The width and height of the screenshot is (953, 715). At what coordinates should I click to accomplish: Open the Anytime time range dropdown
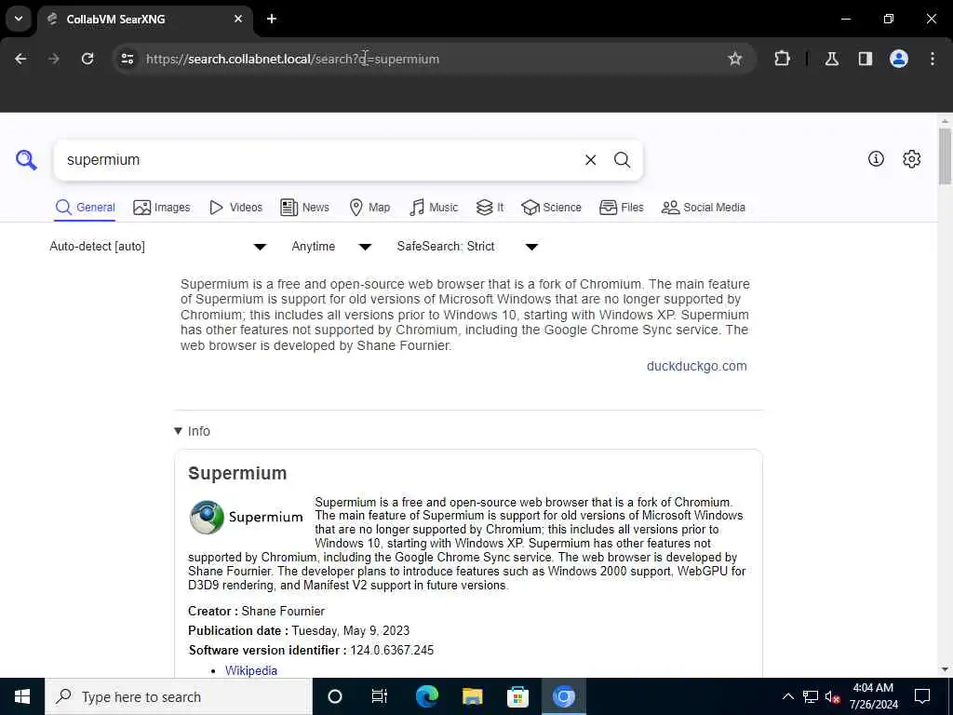332,246
